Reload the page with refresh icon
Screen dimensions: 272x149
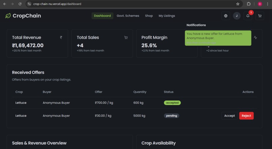[x=20, y=4]
